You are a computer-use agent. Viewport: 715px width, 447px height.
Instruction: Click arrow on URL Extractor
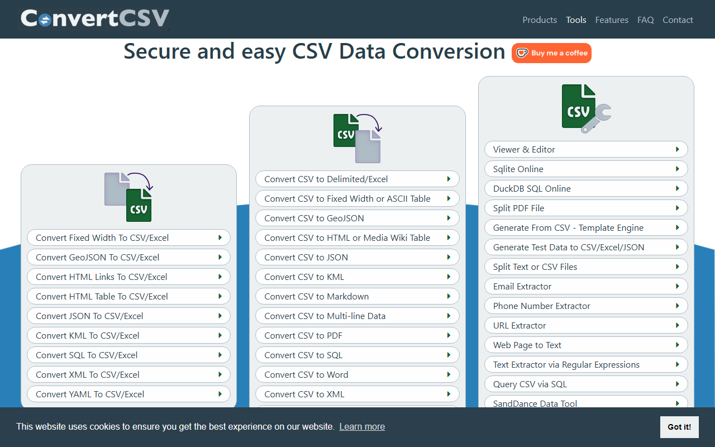point(677,325)
